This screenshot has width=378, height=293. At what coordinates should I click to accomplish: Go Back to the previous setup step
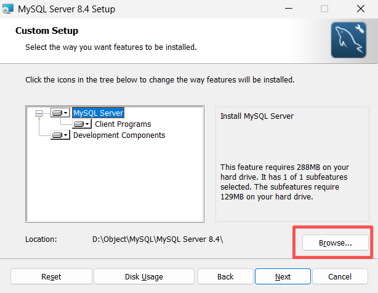pyautogui.click(x=225, y=277)
